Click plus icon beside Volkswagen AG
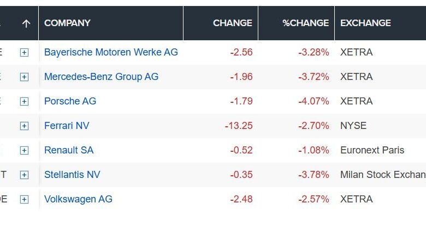 24,200
